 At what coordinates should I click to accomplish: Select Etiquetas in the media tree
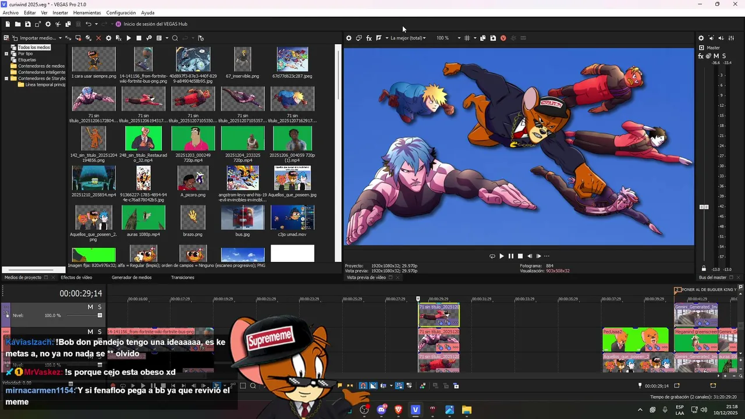[27, 60]
